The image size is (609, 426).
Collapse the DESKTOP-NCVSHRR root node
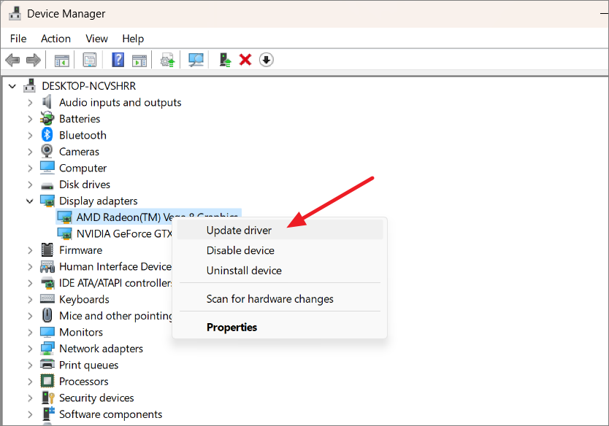12,86
